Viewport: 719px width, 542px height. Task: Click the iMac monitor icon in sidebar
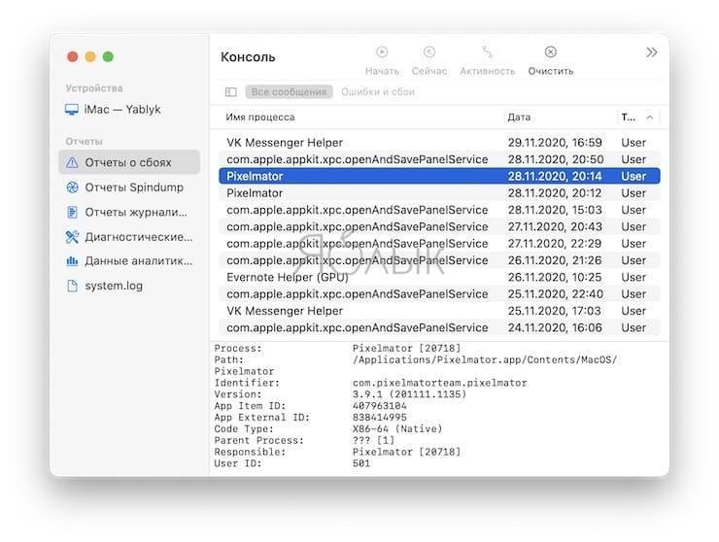coord(72,110)
